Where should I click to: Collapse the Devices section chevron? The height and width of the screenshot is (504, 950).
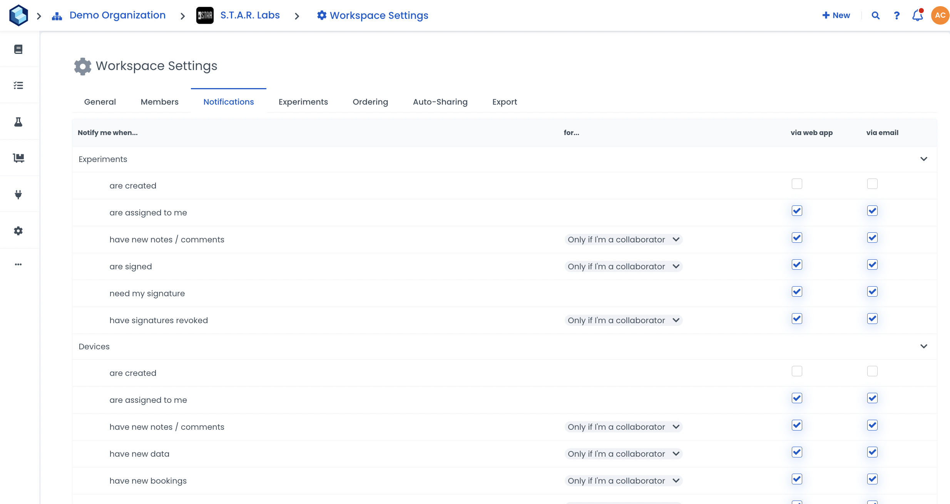pos(923,346)
